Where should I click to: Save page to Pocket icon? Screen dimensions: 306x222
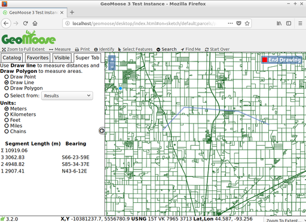coord(238,23)
